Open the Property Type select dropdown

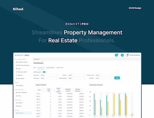(x=104, y=75)
